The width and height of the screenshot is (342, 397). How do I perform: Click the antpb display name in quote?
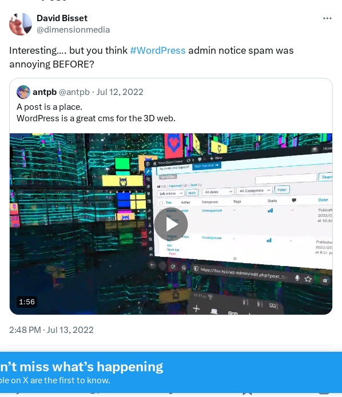[45, 92]
